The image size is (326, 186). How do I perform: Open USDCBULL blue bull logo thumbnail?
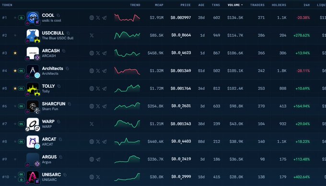33,35
